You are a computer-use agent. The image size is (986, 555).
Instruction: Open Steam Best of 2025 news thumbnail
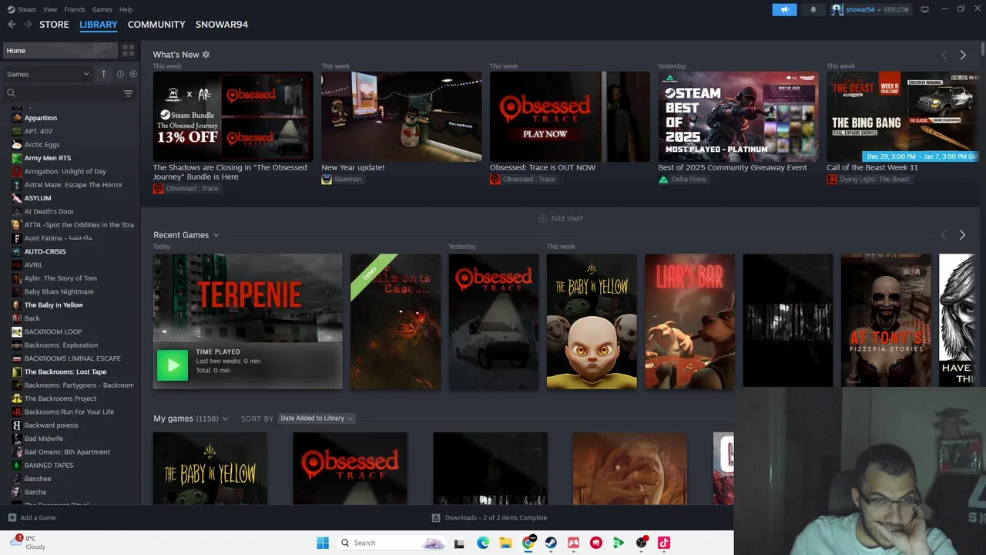tap(738, 116)
